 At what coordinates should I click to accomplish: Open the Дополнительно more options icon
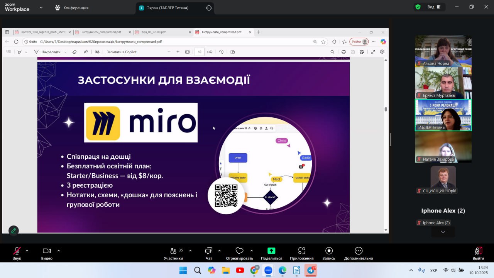coord(359,251)
